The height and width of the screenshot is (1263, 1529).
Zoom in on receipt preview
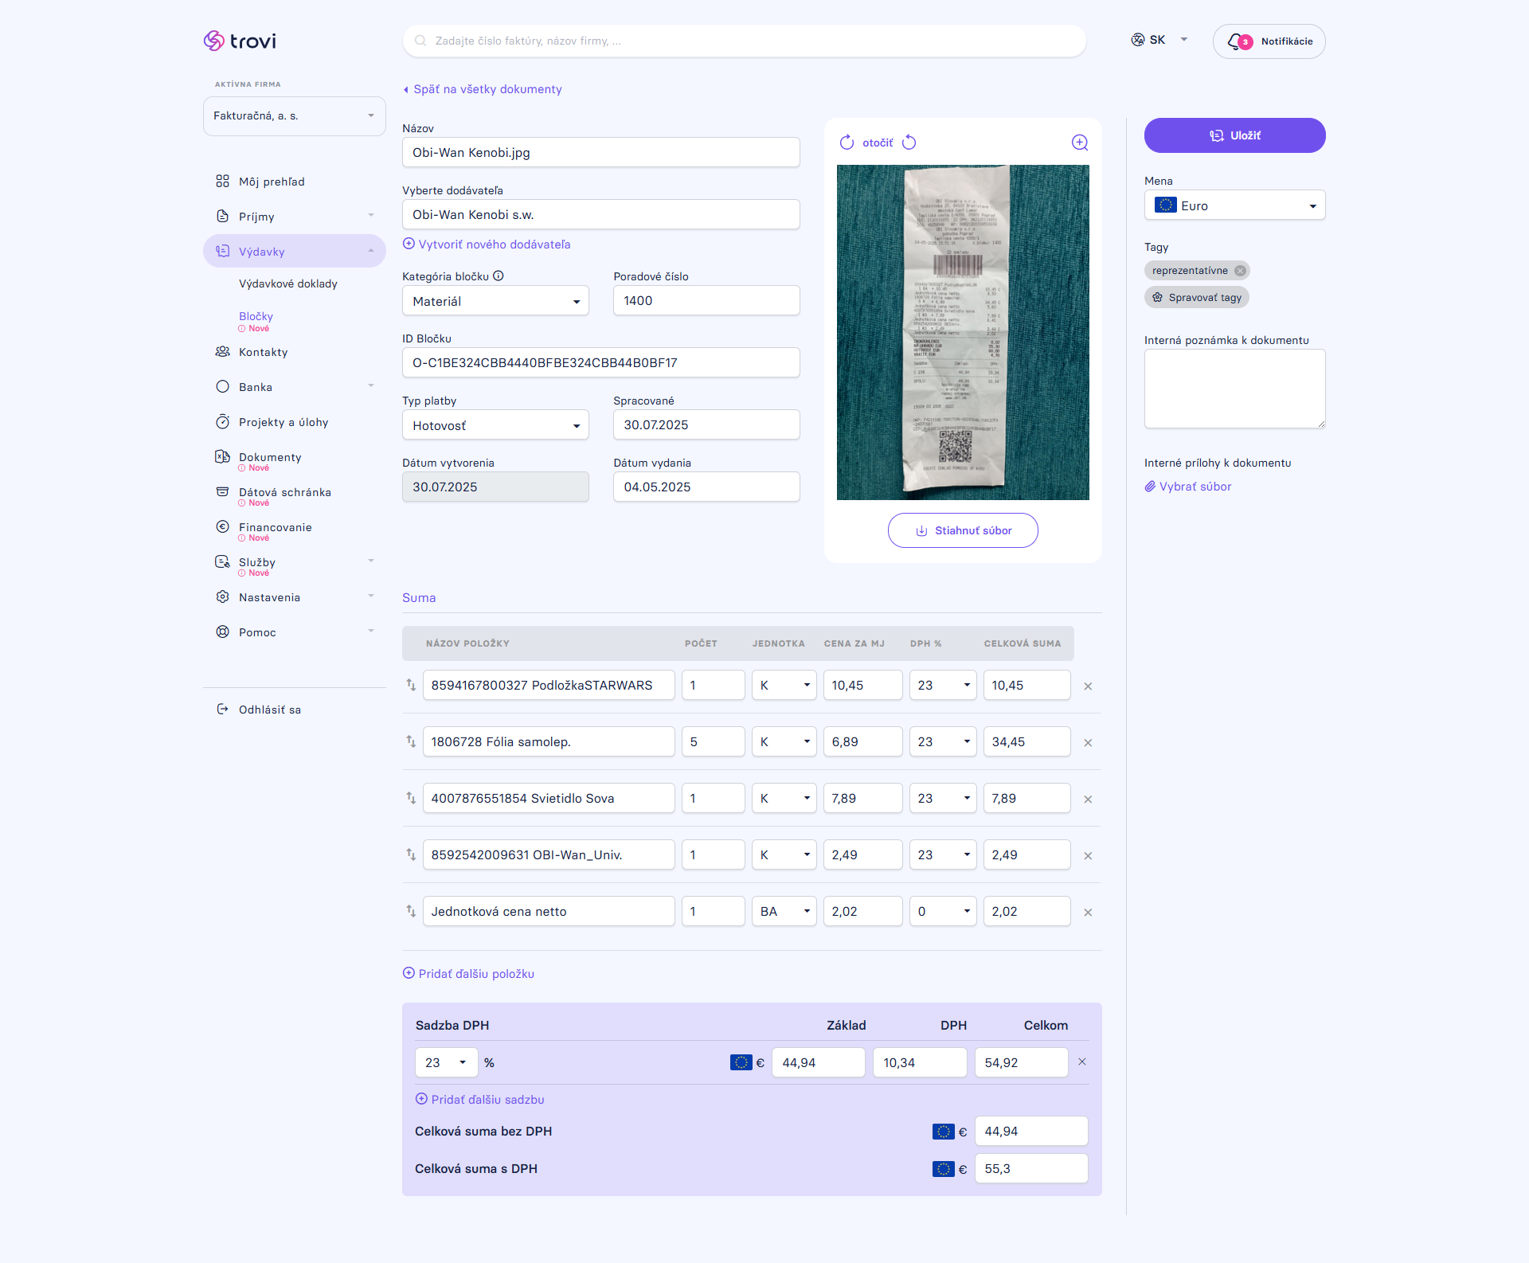coord(1080,143)
